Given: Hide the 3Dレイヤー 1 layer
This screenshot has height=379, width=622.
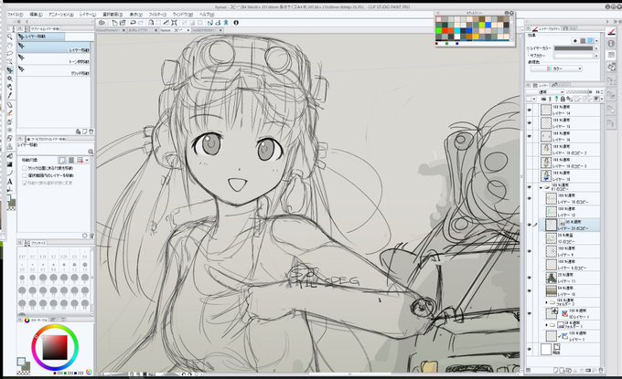Looking at the screenshot, I should point(530,313).
